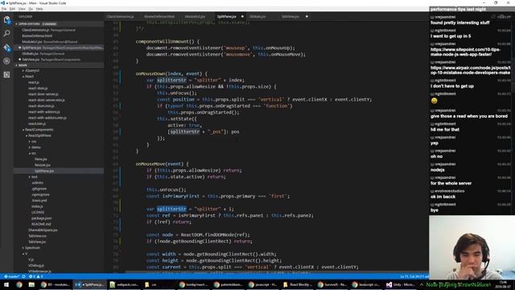Click the taskbar clock and date

[x=503, y=284]
